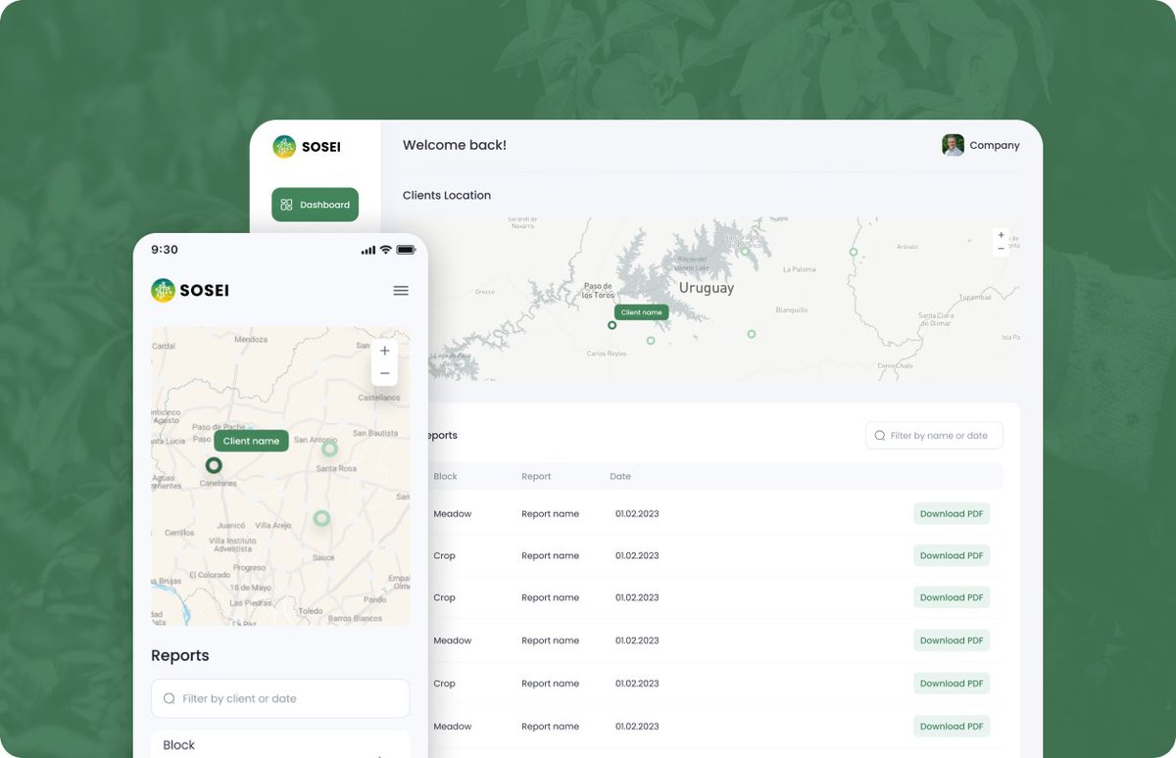Click the Reports heading in mobile view
The width and height of the screenshot is (1176, 758).
click(x=180, y=656)
